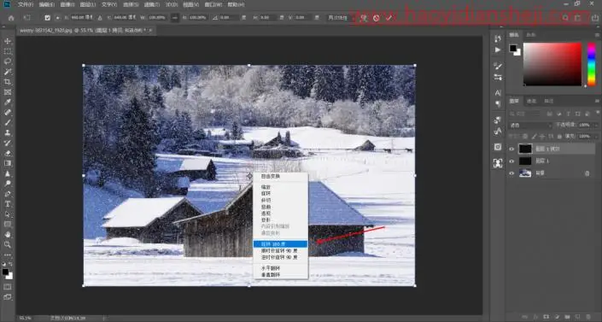602x322 pixels.
Task: Select the Eyedropper tool
Action: pos(8,102)
